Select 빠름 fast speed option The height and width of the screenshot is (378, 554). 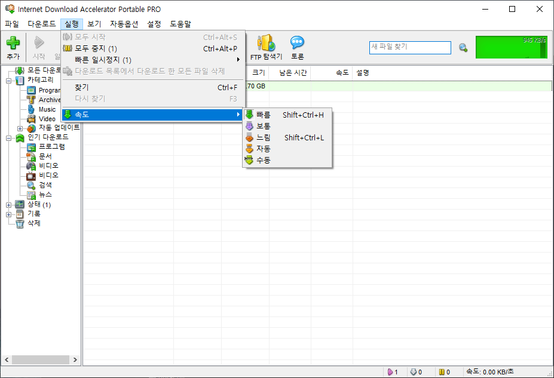coord(287,115)
